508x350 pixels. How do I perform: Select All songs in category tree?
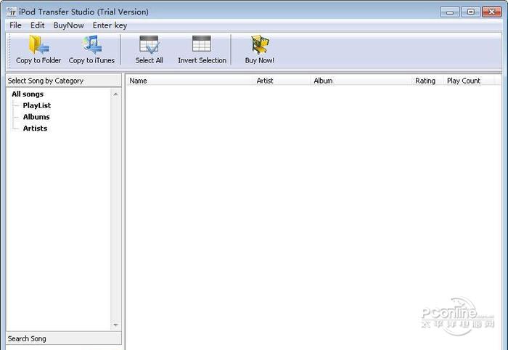pos(28,94)
